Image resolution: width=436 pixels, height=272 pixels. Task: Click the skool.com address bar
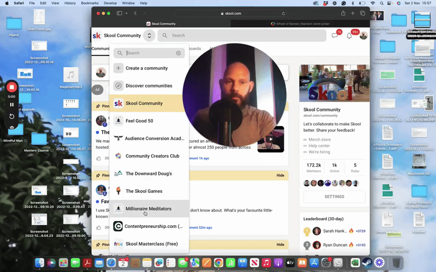click(x=231, y=13)
